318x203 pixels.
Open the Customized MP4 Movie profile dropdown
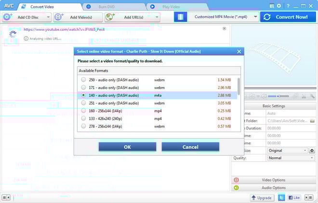(x=223, y=17)
